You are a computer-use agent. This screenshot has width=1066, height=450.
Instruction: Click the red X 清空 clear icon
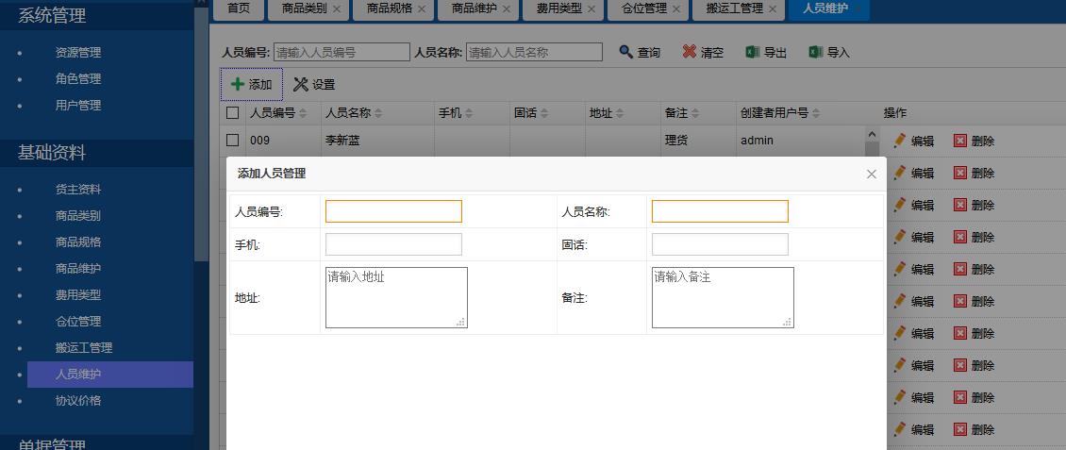point(690,52)
